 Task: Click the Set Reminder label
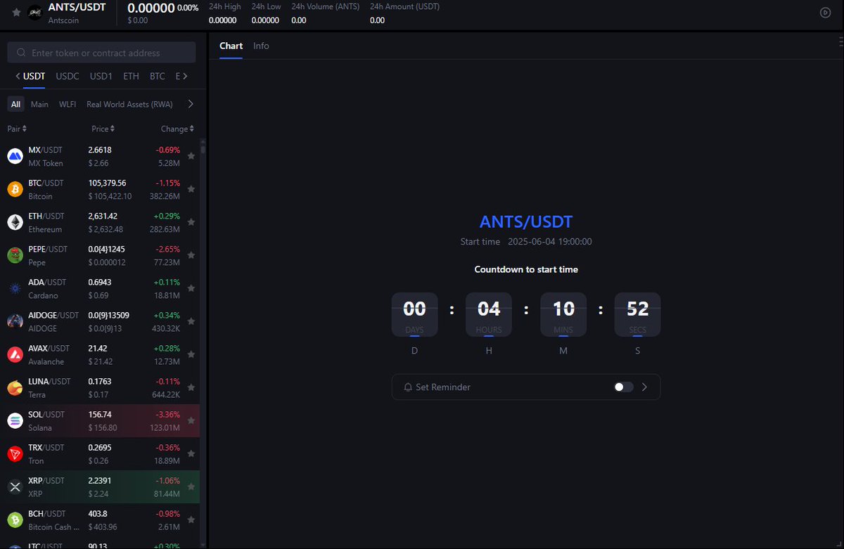(x=443, y=387)
